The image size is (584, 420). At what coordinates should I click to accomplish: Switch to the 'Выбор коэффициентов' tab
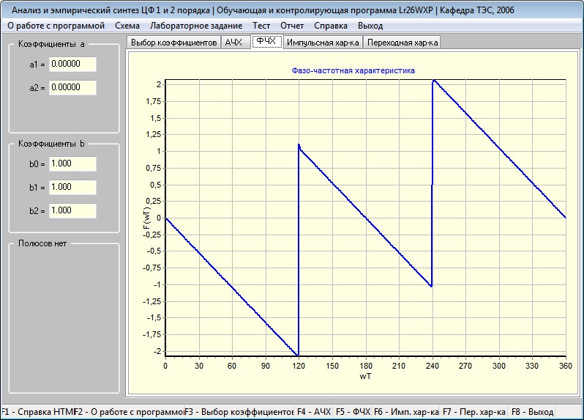(173, 43)
